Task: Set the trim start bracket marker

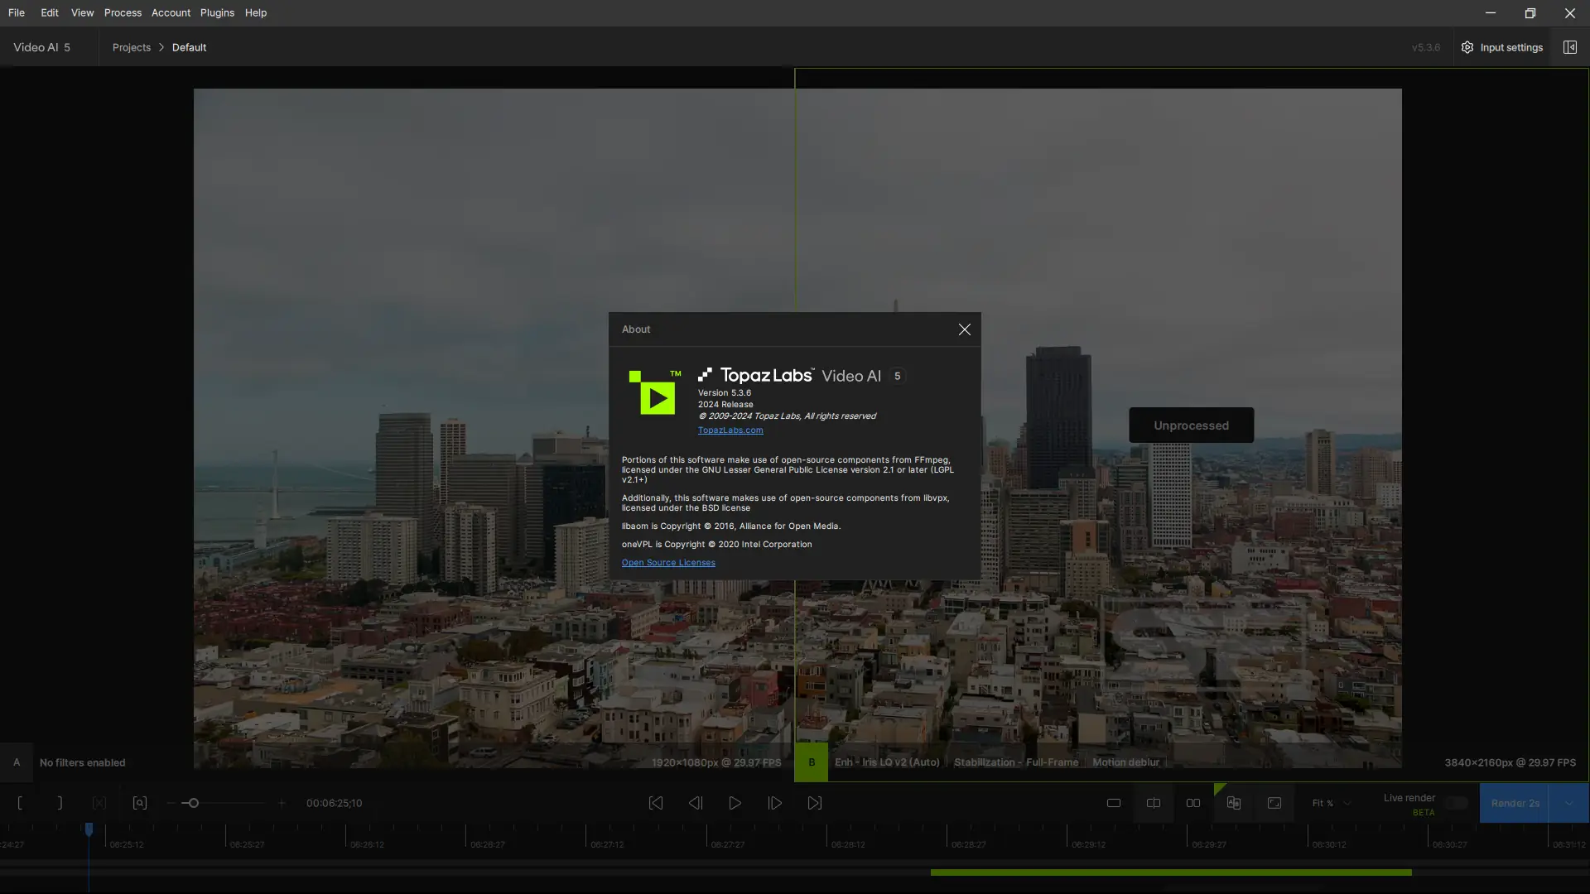Action: (x=20, y=803)
